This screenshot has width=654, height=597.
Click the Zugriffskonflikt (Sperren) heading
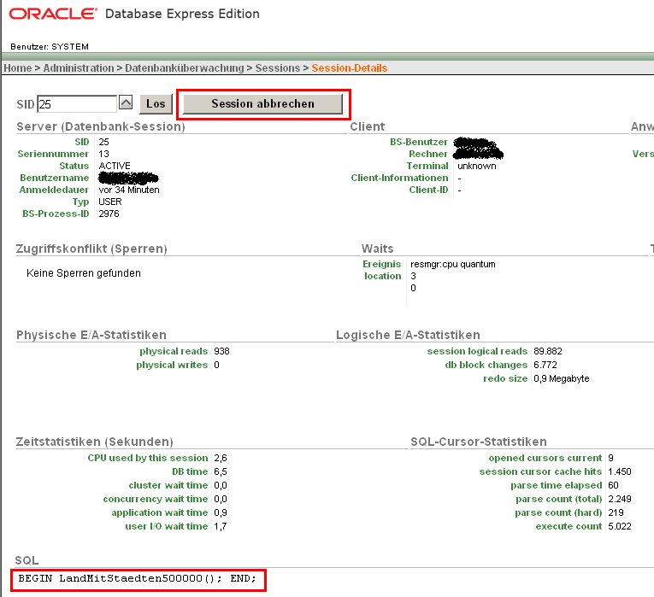point(91,249)
